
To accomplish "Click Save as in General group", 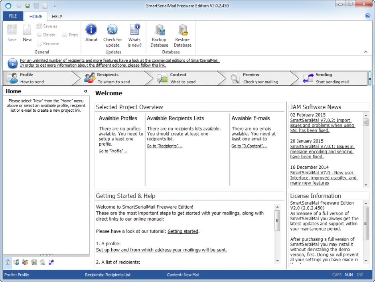I will [x=47, y=26].
